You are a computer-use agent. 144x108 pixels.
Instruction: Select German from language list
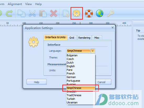[x=81, y=77]
